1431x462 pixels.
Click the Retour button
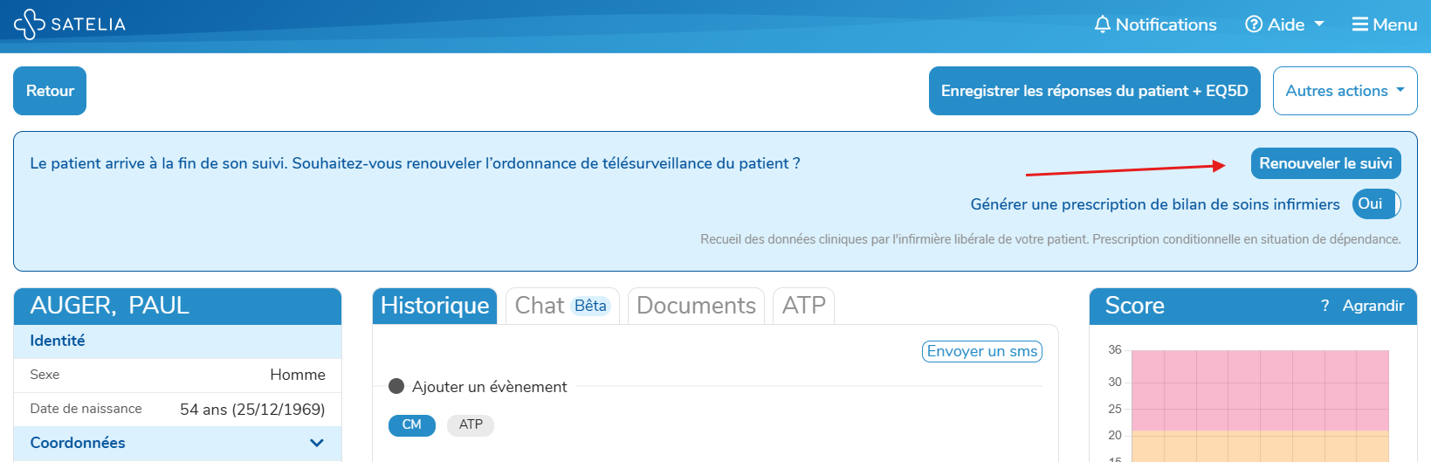pos(50,91)
